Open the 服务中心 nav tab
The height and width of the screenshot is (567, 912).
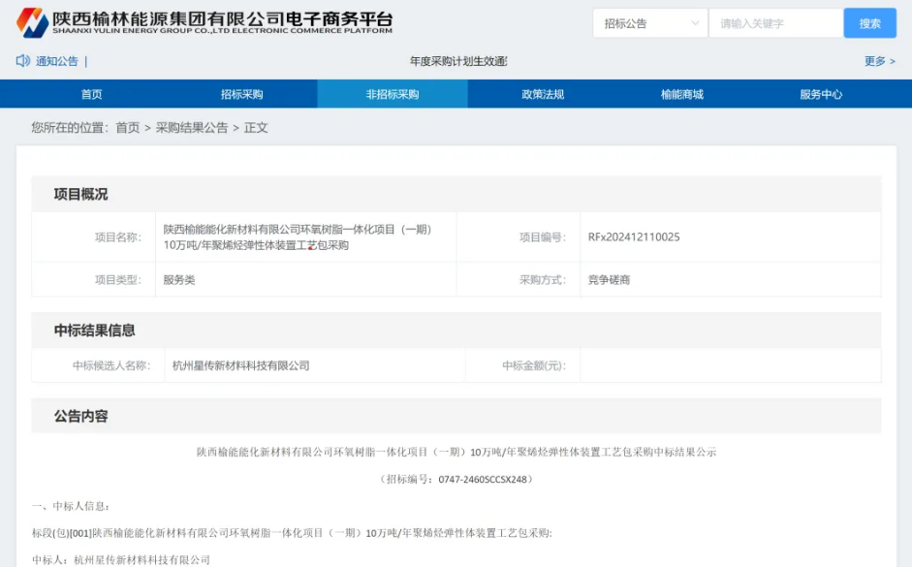(821, 94)
